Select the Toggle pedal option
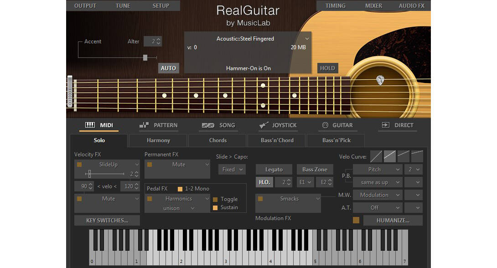The image size is (497, 268). tap(215, 199)
